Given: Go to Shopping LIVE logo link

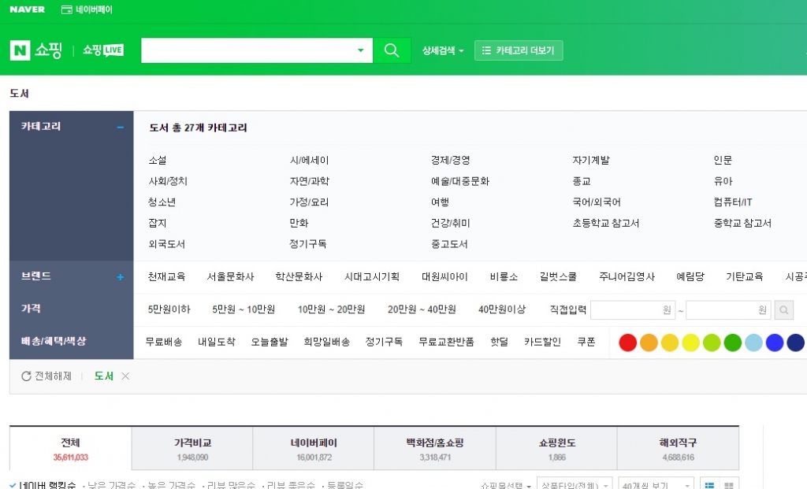Looking at the screenshot, I should (x=103, y=50).
